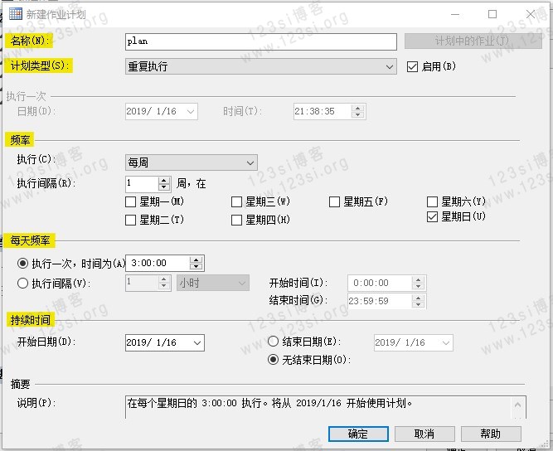Check 星期四(H) weekday box
The width and height of the screenshot is (553, 451).
[x=236, y=220]
